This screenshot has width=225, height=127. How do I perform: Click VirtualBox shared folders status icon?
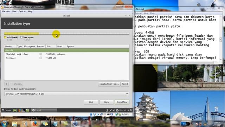click(105, 114)
